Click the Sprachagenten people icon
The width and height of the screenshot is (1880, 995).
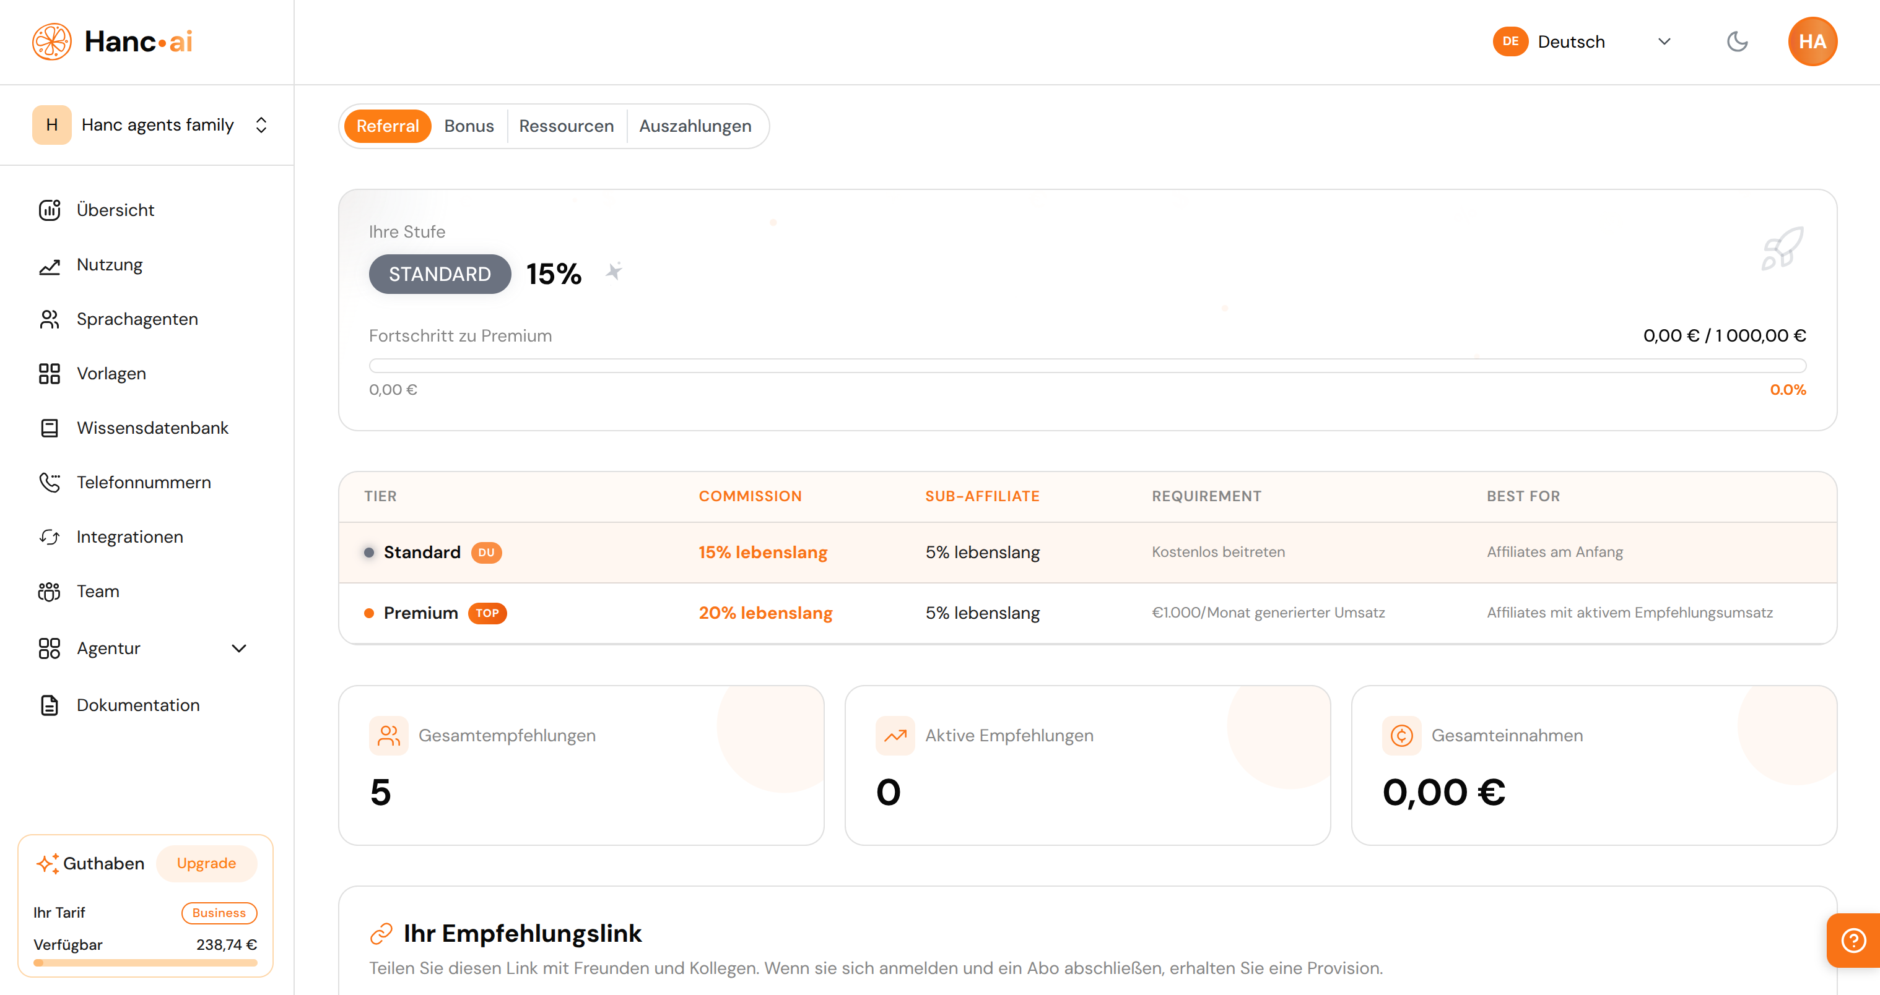point(49,319)
